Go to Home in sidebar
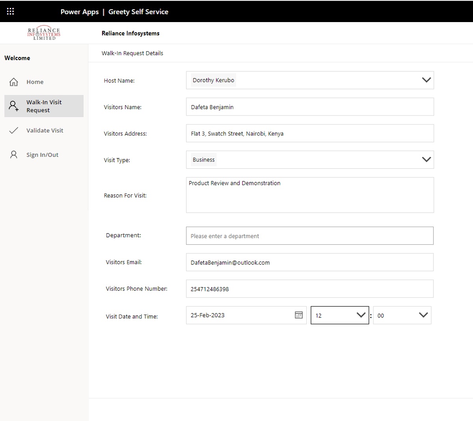Screen dimensions: 473x421 click(35, 82)
